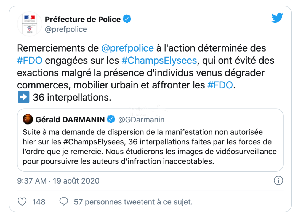The height and width of the screenshot is (221, 298).
Task: Click the #FDO hashtag before 36 interpellations
Action: (220, 85)
